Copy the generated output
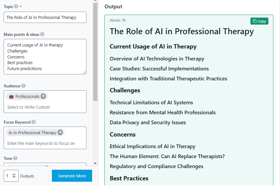280x190 pixels. tap(259, 21)
